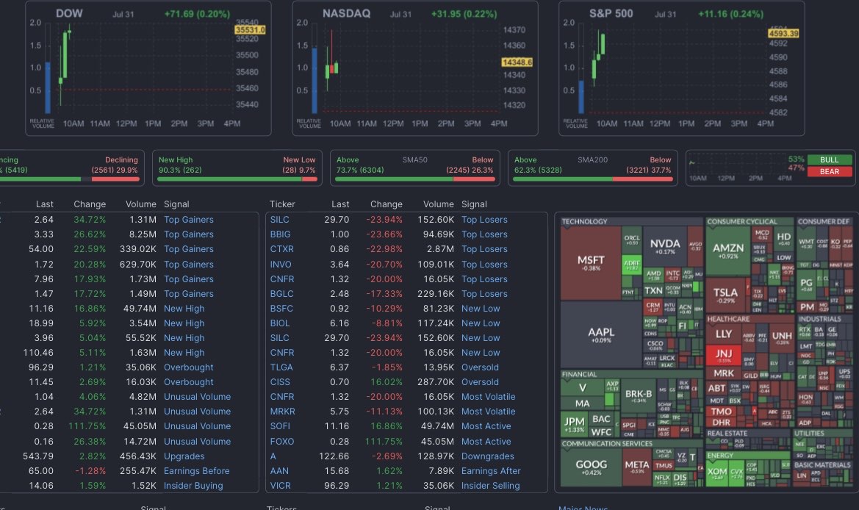The width and height of the screenshot is (859, 510).
Task: Open the Insider Selling signal link
Action: coord(490,486)
